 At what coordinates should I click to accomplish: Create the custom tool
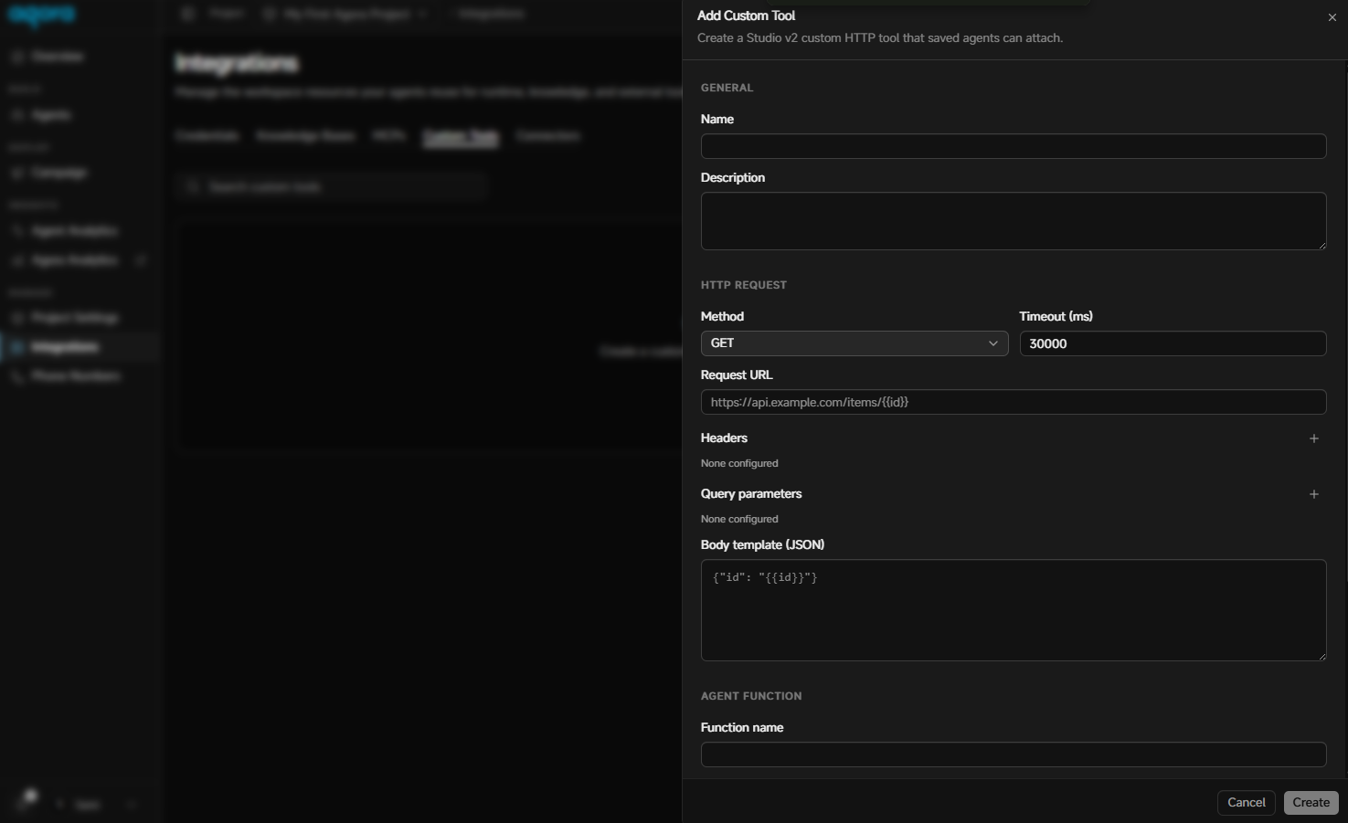pos(1311,803)
